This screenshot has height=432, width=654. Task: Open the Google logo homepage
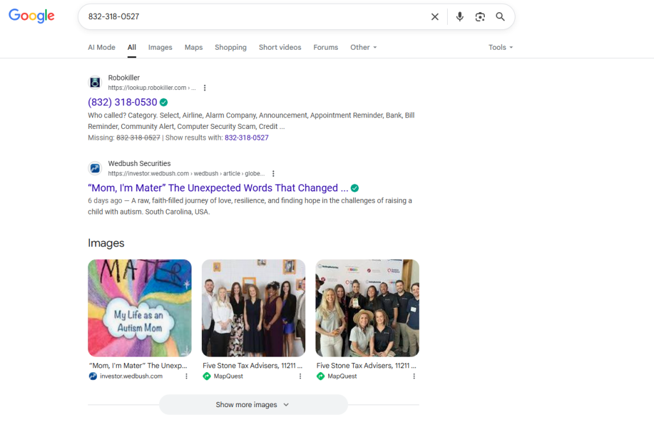(31, 17)
